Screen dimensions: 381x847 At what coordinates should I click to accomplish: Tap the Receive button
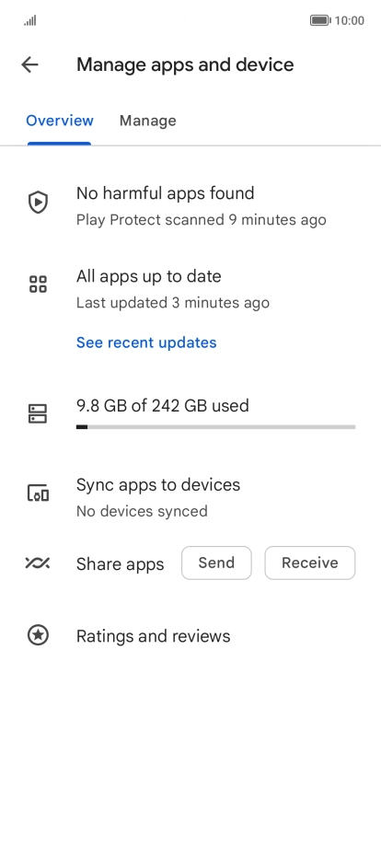pyautogui.click(x=310, y=563)
